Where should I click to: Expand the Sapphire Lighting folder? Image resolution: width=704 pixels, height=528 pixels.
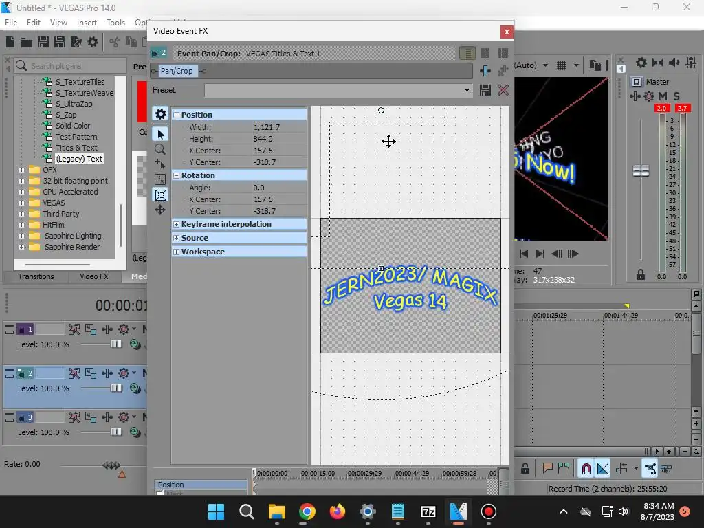click(21, 236)
